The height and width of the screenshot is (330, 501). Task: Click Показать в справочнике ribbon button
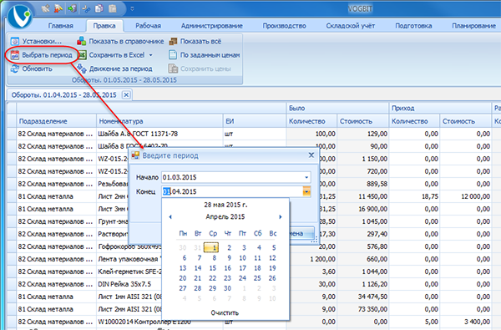(120, 41)
